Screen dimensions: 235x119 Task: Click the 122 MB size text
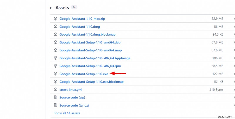[x=218, y=74]
